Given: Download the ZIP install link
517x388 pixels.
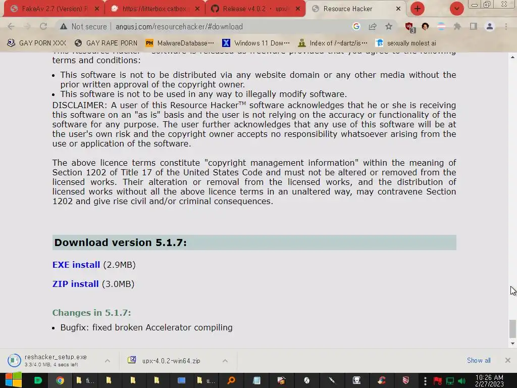Looking at the screenshot, I should coord(76,284).
